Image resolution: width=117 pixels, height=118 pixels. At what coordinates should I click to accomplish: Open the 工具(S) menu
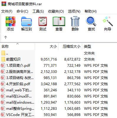(x=38, y=11)
